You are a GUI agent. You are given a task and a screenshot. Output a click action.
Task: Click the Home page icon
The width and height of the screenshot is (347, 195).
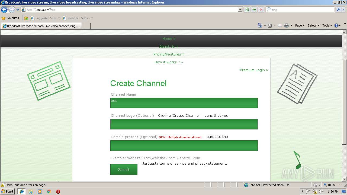[260, 25]
